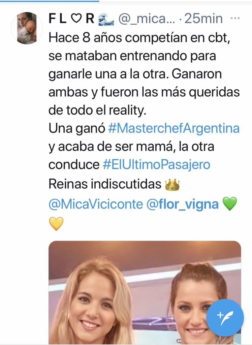
Task: Click the "F L ♡ R" display name
Action: coord(71,19)
